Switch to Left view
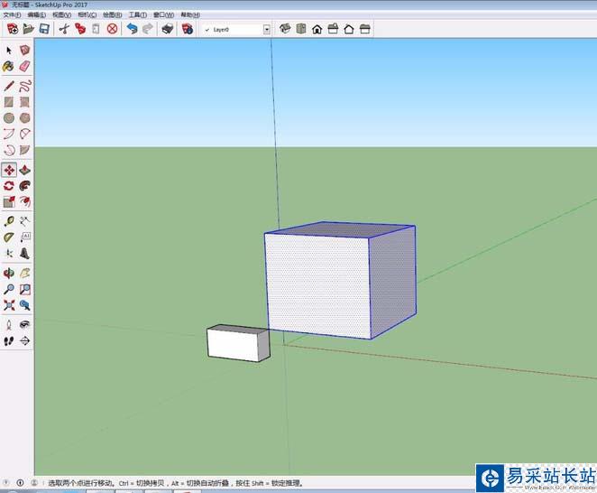597x493 pixels. tap(365, 29)
